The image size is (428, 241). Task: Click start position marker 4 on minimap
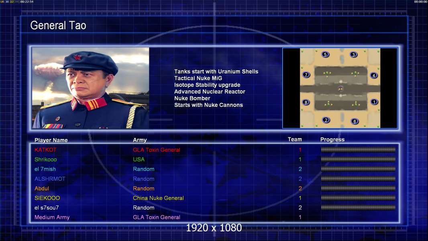click(374, 76)
